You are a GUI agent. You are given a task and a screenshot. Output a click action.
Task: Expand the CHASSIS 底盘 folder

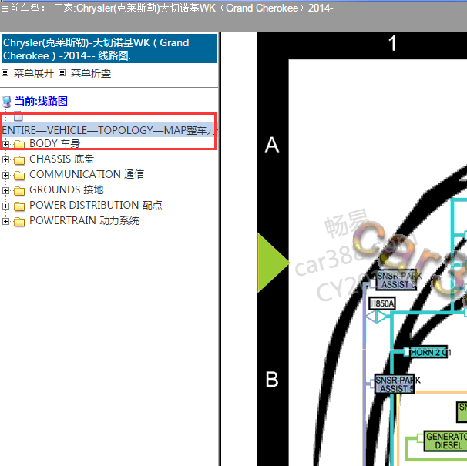point(5,159)
